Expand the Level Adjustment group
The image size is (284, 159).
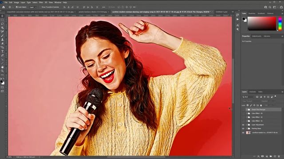246,125
